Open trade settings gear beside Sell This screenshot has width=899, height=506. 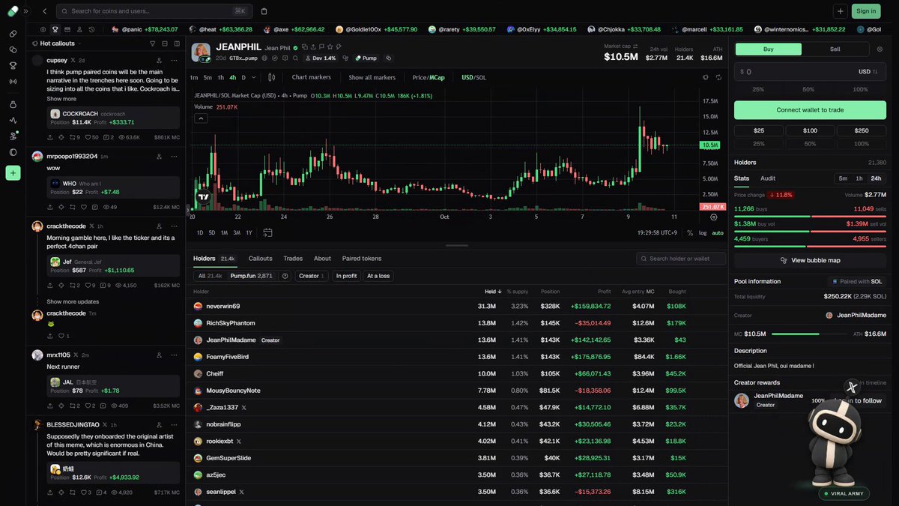879,49
